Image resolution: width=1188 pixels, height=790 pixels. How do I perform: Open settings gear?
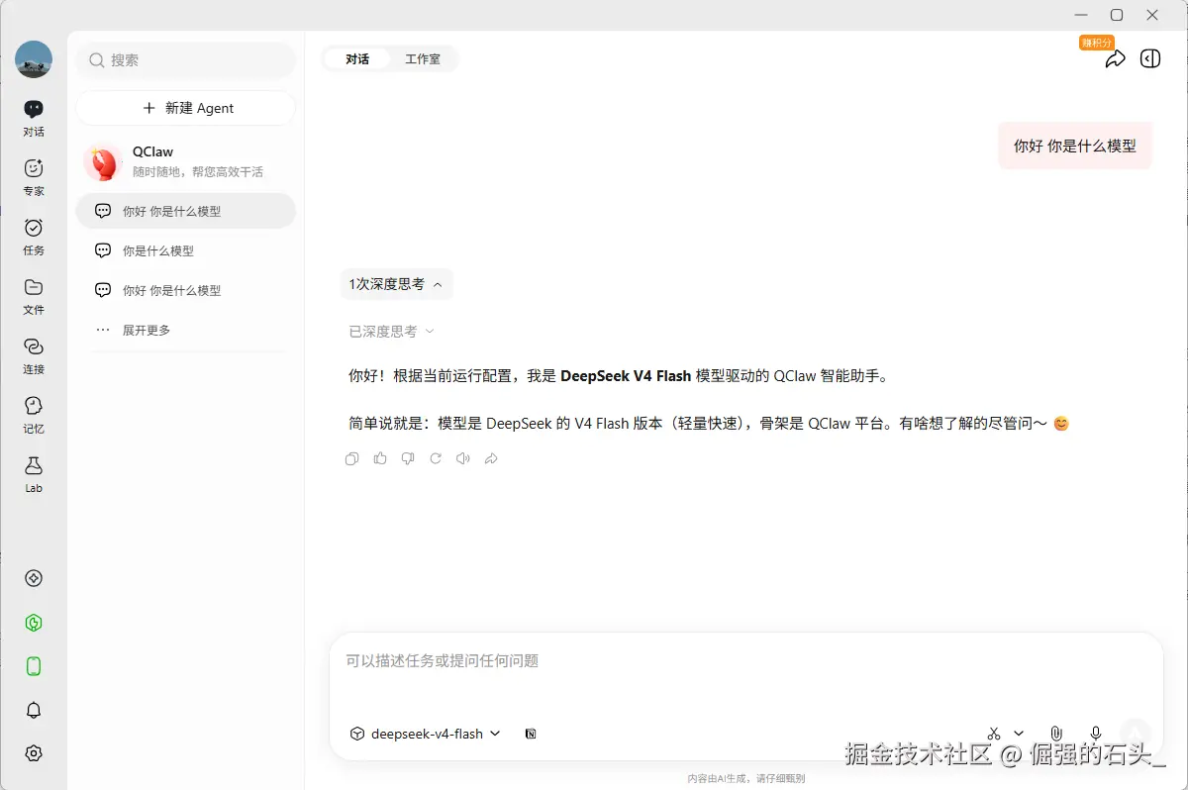coord(34,753)
